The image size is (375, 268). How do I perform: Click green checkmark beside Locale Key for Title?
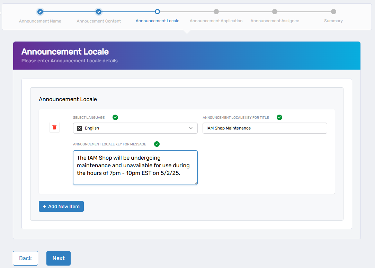(279, 117)
